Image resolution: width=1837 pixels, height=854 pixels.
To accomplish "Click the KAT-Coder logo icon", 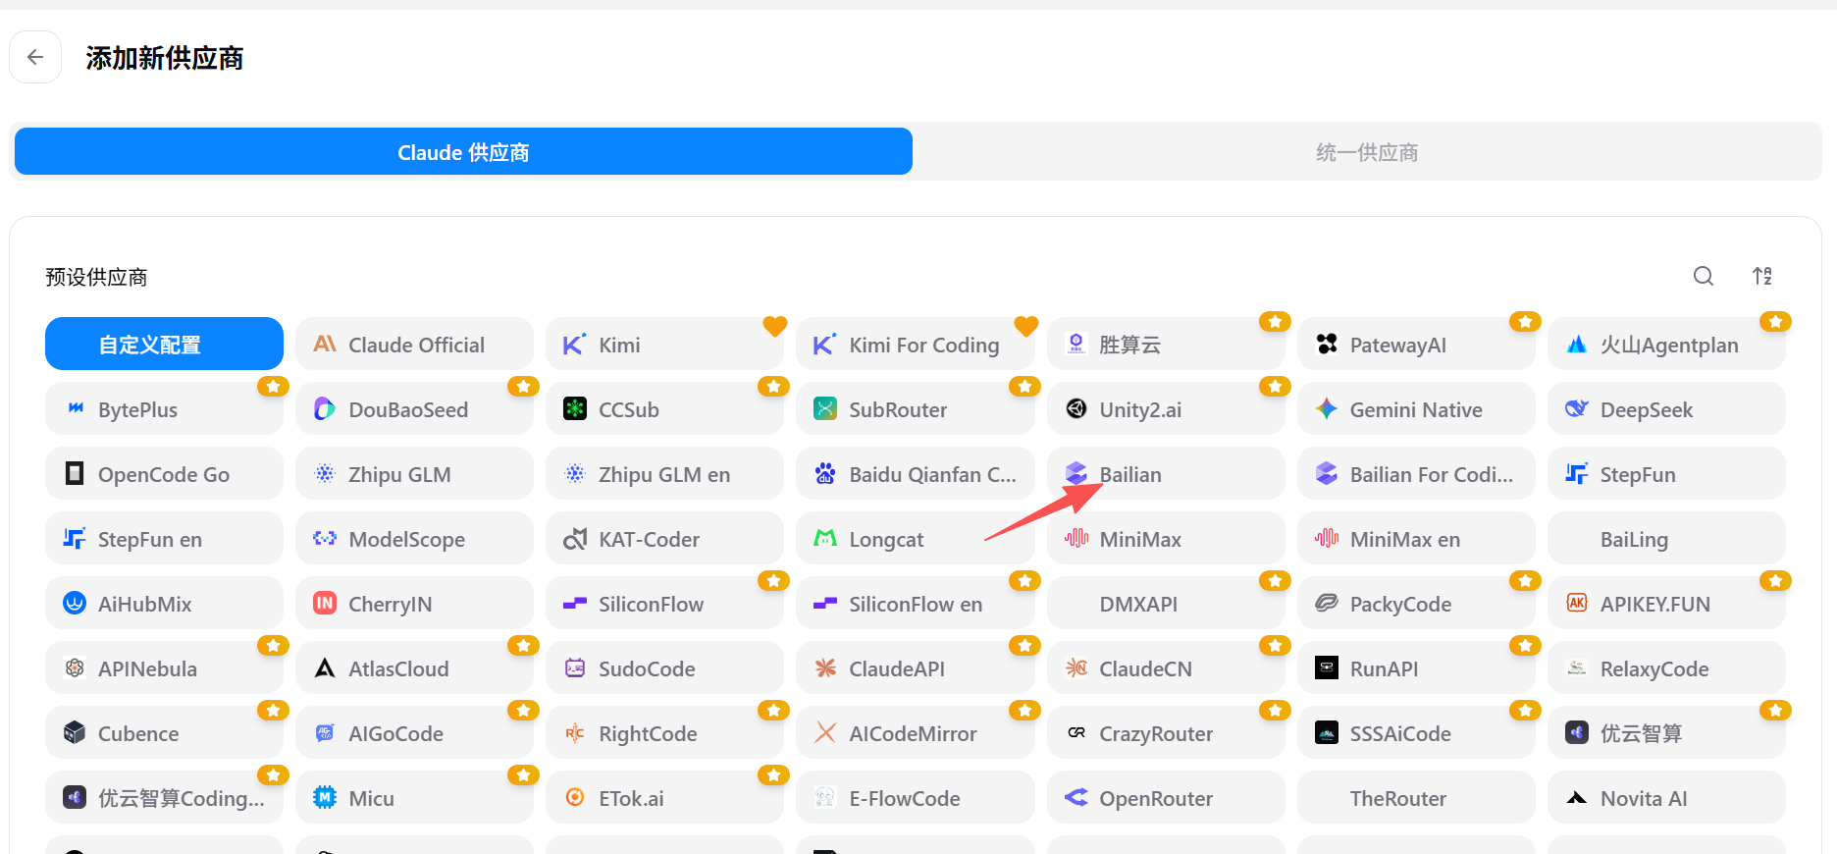I will (x=575, y=538).
